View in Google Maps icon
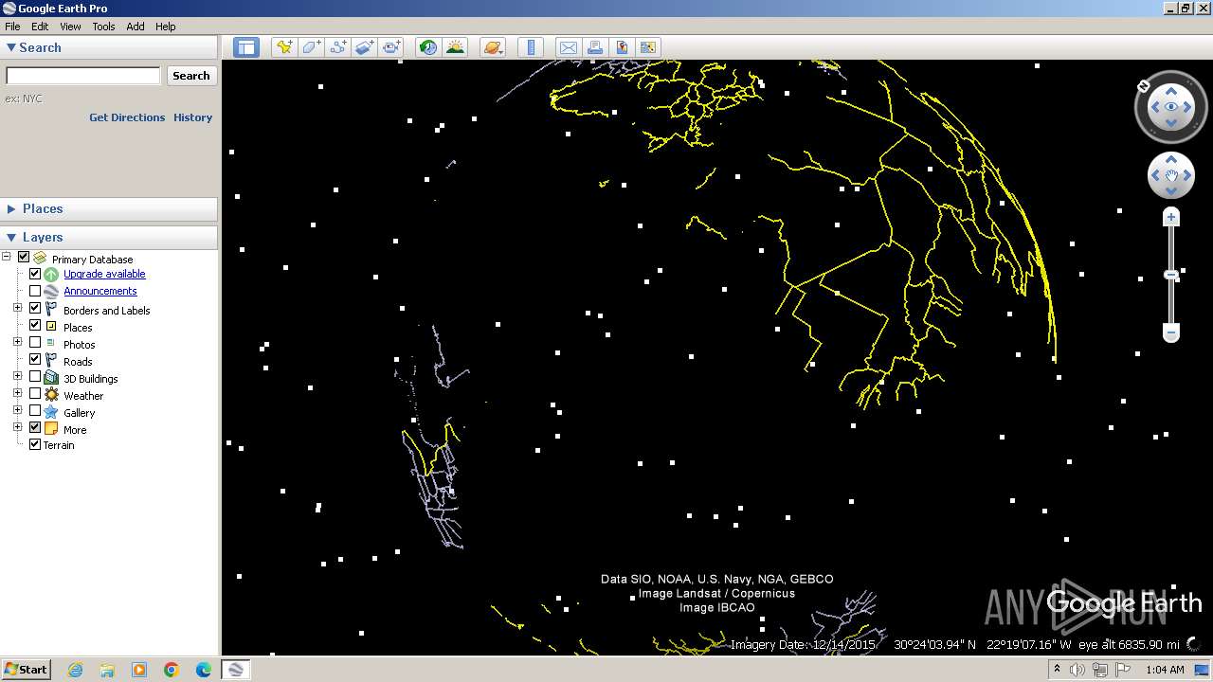 pos(648,47)
